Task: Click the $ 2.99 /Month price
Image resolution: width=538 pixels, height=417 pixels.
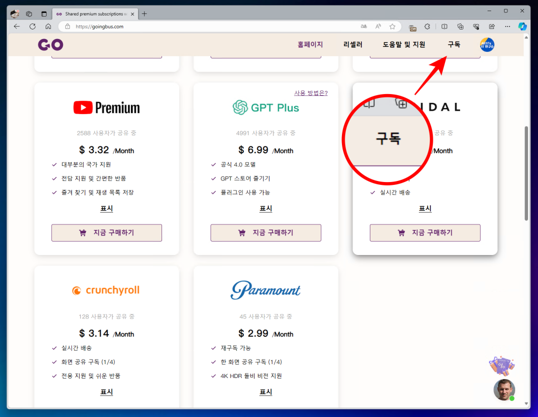Action: pyautogui.click(x=266, y=333)
